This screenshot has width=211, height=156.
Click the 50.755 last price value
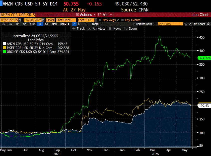[x=71, y=4]
